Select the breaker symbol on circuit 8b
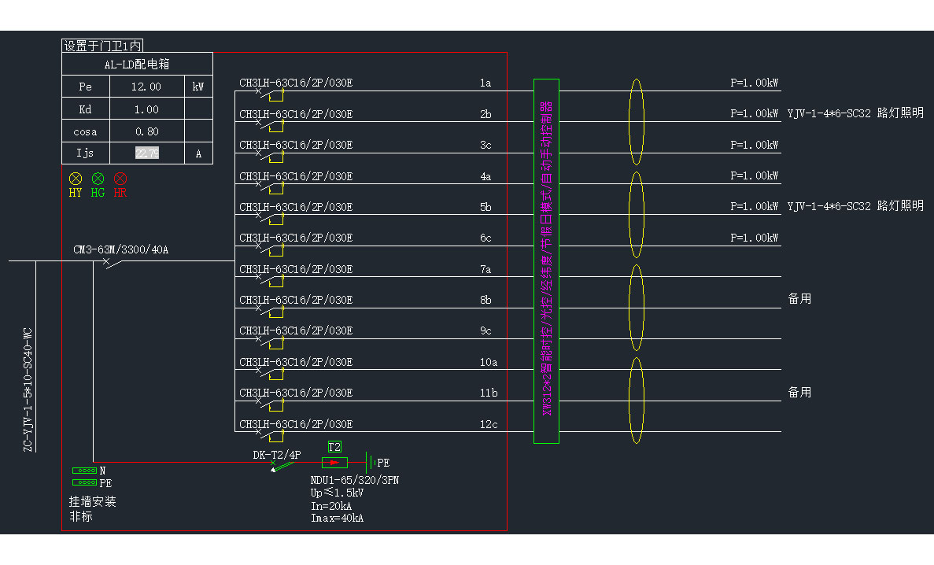 point(270,311)
